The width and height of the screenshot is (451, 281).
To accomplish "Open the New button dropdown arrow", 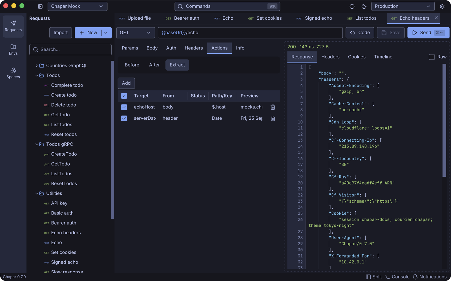I will pyautogui.click(x=106, y=33).
